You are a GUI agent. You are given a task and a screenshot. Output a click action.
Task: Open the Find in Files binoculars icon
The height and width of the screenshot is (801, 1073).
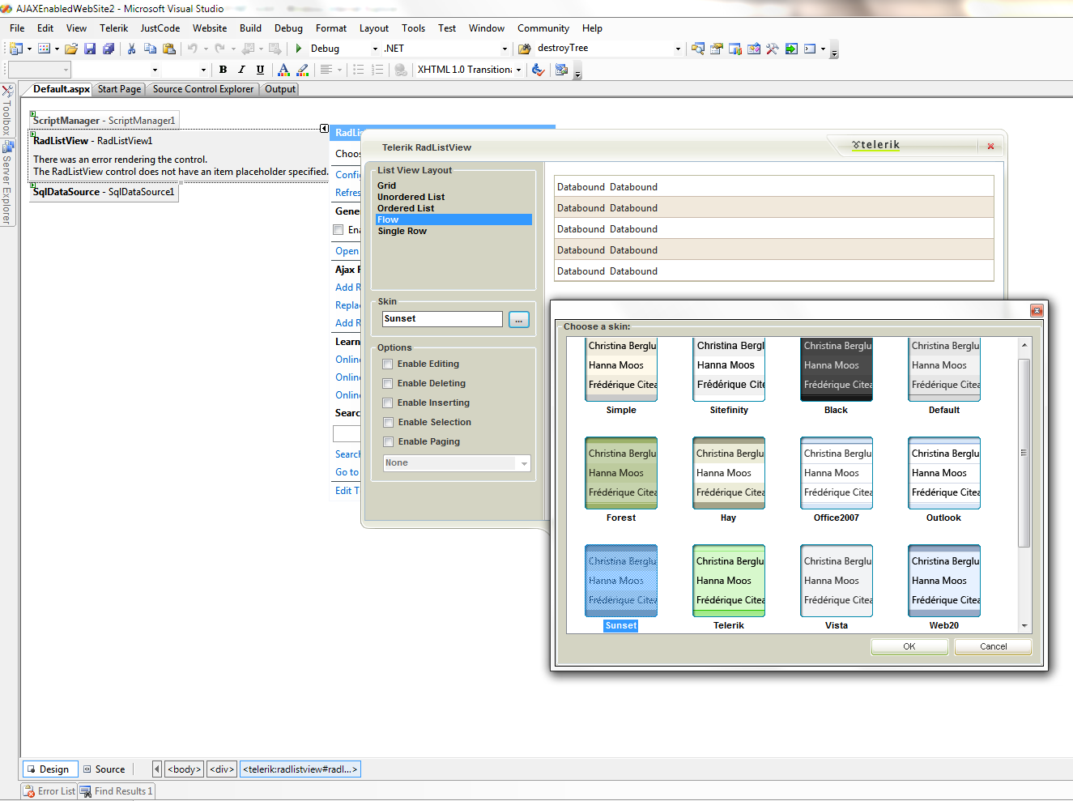click(x=525, y=49)
